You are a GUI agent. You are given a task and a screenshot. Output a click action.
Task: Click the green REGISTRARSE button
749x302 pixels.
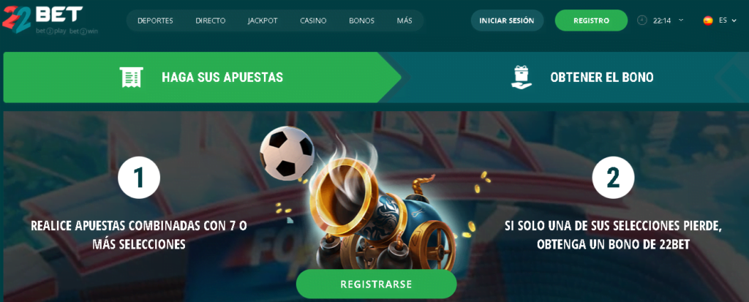point(377,284)
